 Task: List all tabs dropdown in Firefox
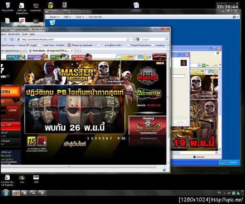[168, 51]
